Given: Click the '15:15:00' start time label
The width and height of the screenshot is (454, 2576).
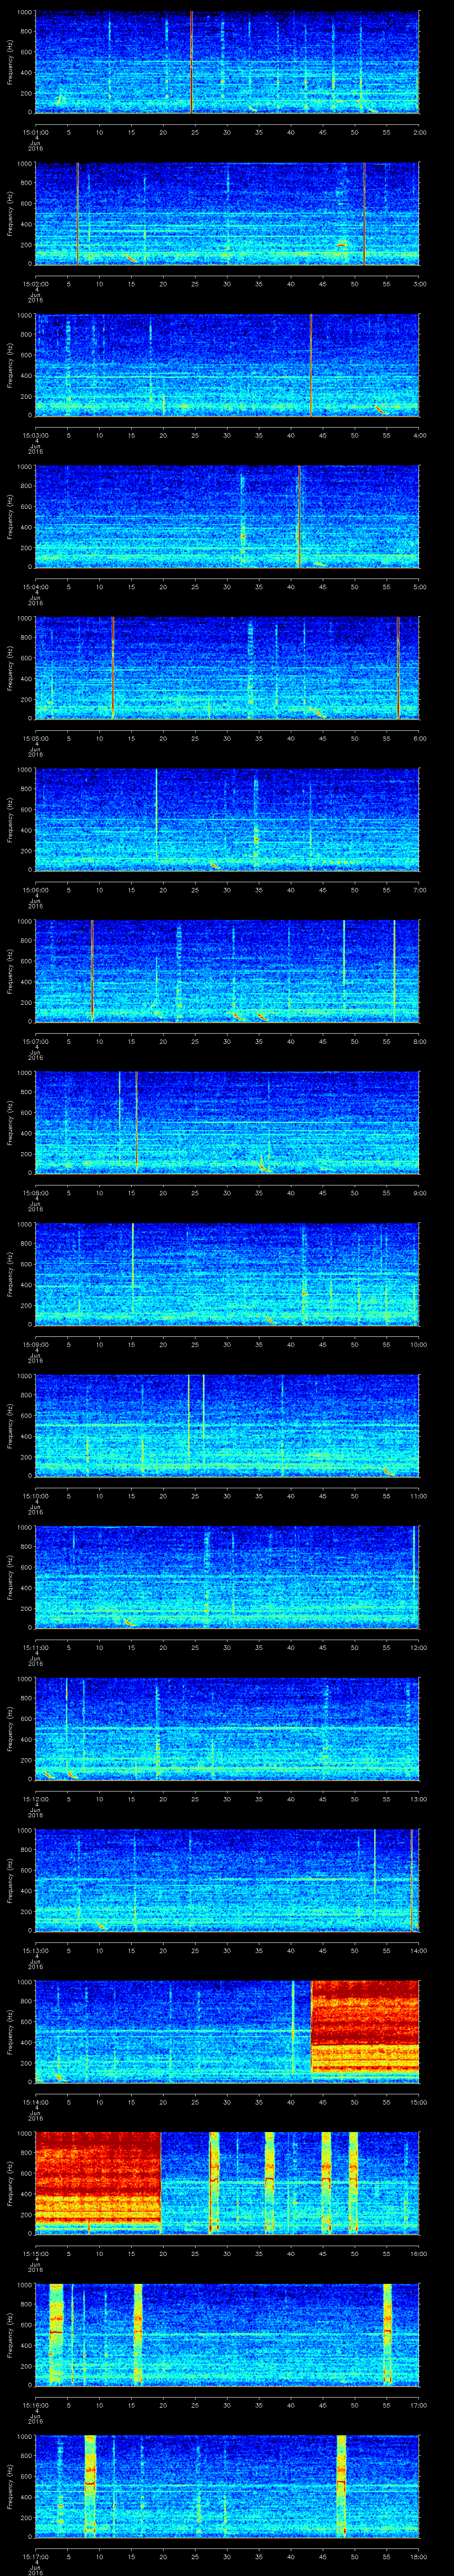Looking at the screenshot, I should tap(35, 2252).
